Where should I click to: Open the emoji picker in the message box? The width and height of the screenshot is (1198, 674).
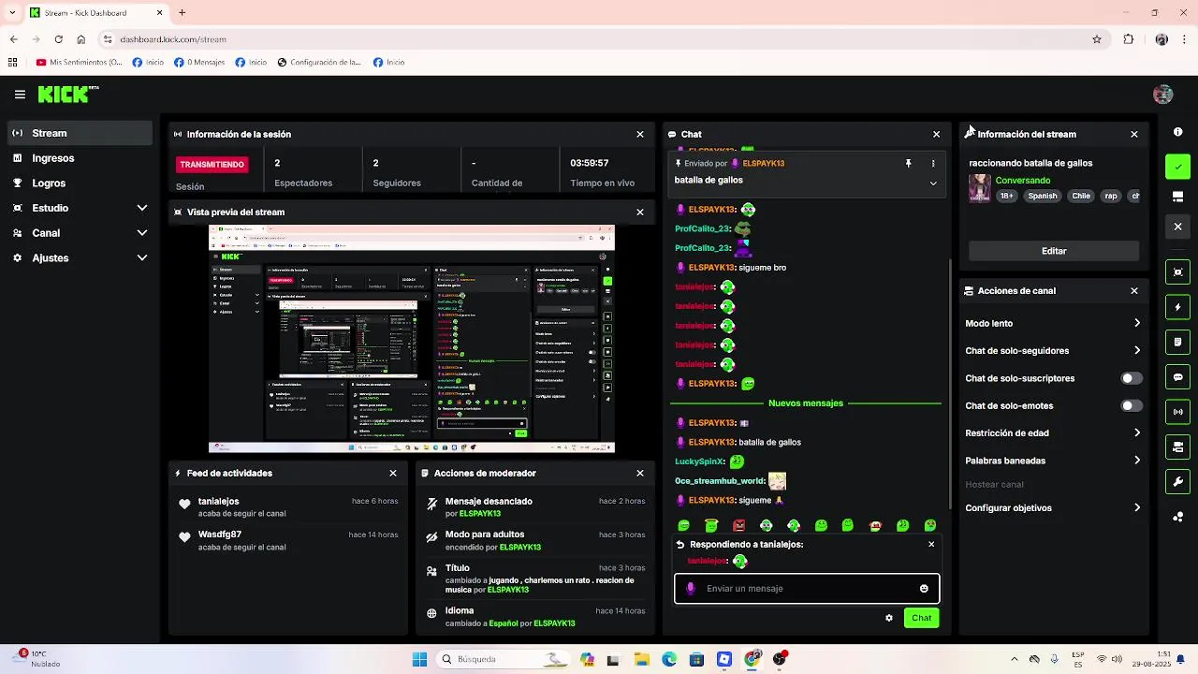click(924, 588)
